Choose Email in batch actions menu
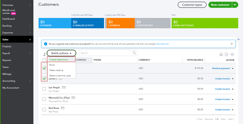 tap(61, 65)
